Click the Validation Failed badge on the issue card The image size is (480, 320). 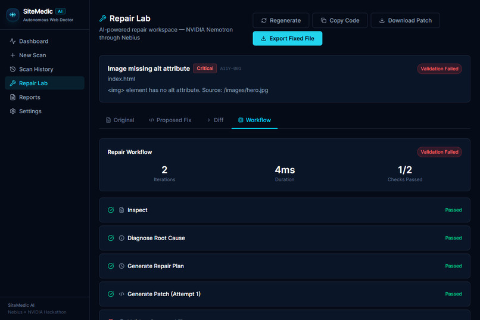440,69
